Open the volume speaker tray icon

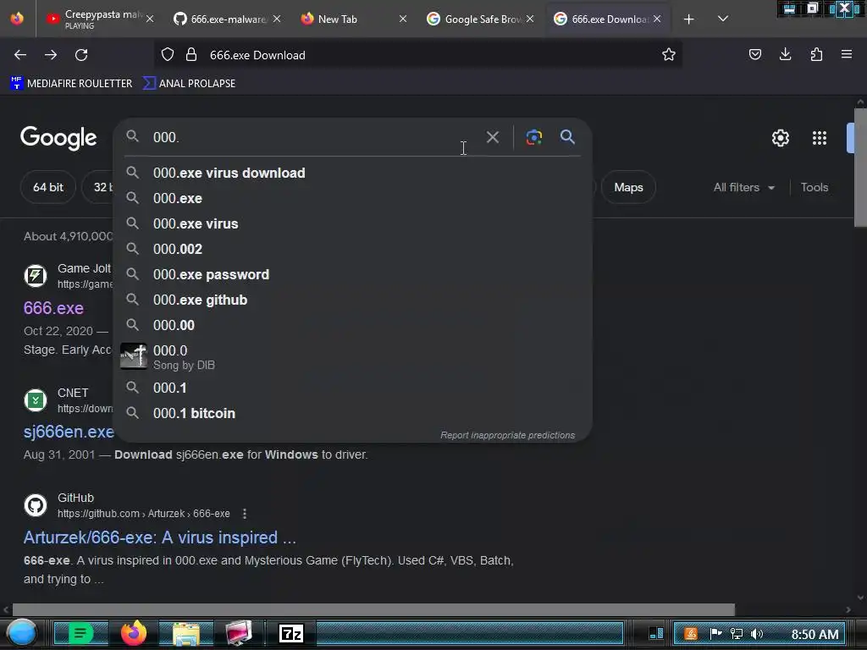(x=757, y=634)
